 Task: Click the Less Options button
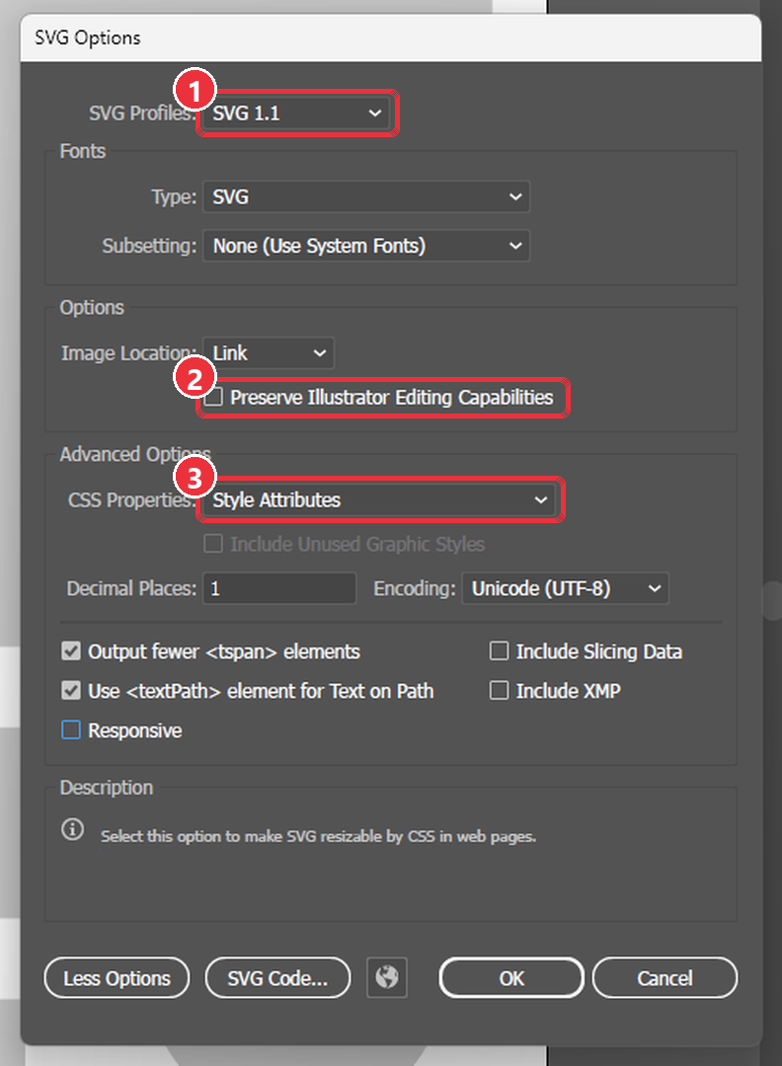pos(117,978)
